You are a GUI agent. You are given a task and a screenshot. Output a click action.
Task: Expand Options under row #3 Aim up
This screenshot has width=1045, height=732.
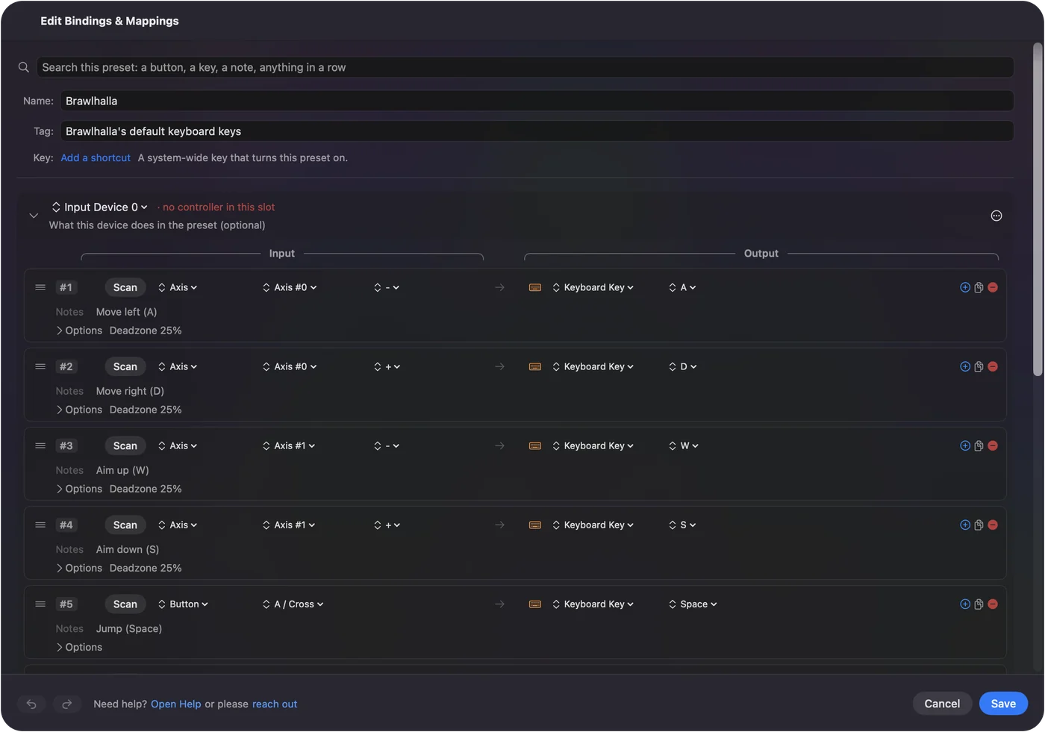79,489
